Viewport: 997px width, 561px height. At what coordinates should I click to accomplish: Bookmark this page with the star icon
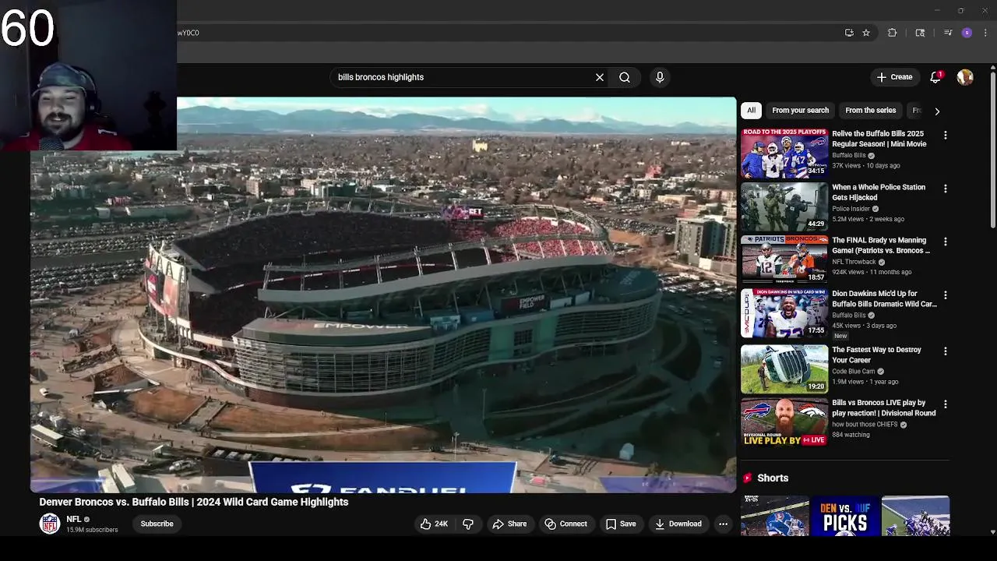point(865,33)
